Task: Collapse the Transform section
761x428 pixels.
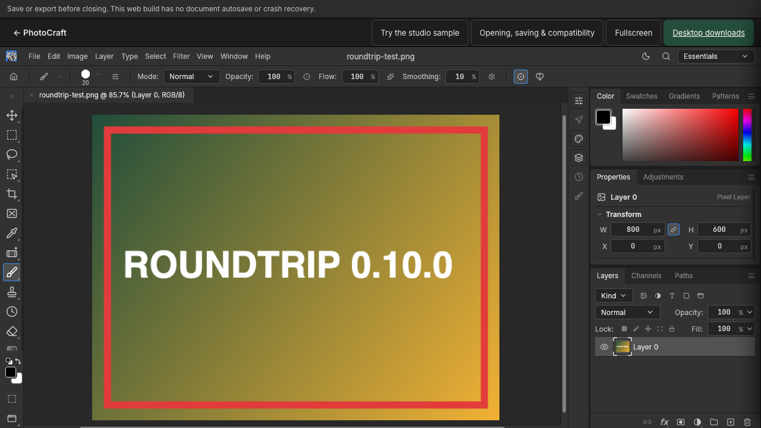Action: tap(599, 215)
